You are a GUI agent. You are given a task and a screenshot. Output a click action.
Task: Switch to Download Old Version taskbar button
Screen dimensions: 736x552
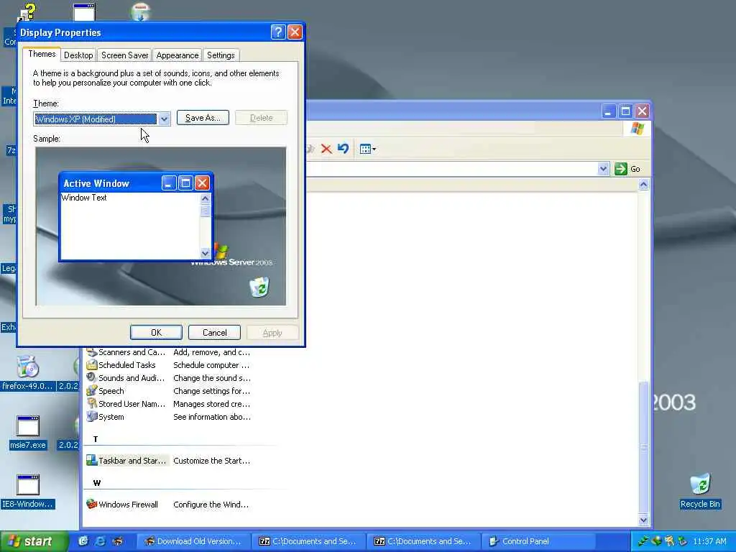pyautogui.click(x=193, y=541)
